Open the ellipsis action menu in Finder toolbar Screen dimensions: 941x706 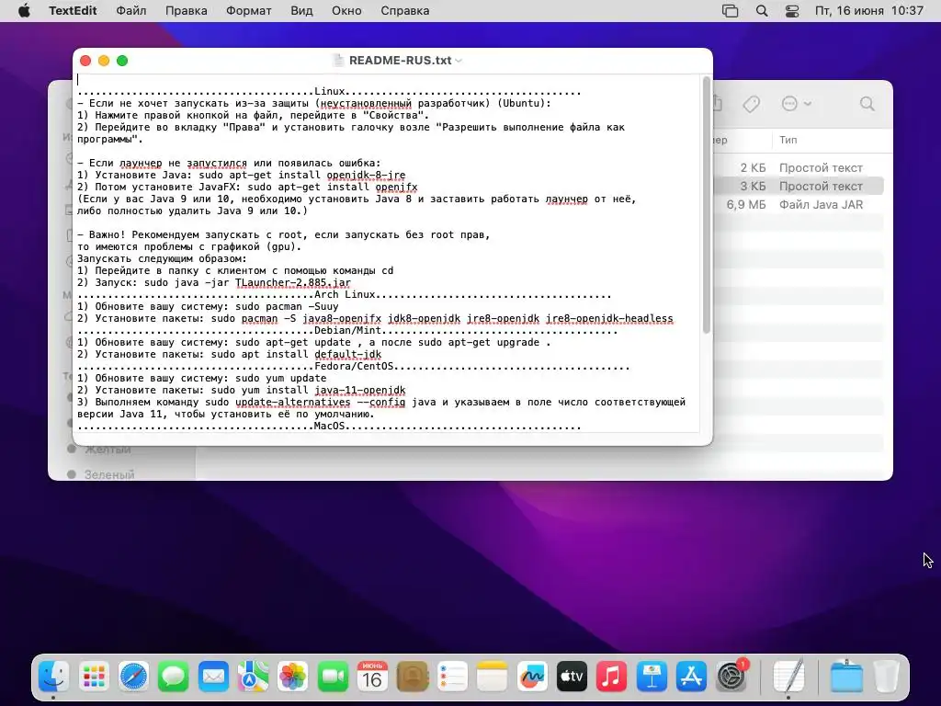tap(789, 104)
